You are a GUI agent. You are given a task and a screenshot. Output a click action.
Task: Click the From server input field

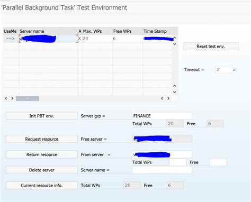pyautogui.click(x=162, y=154)
